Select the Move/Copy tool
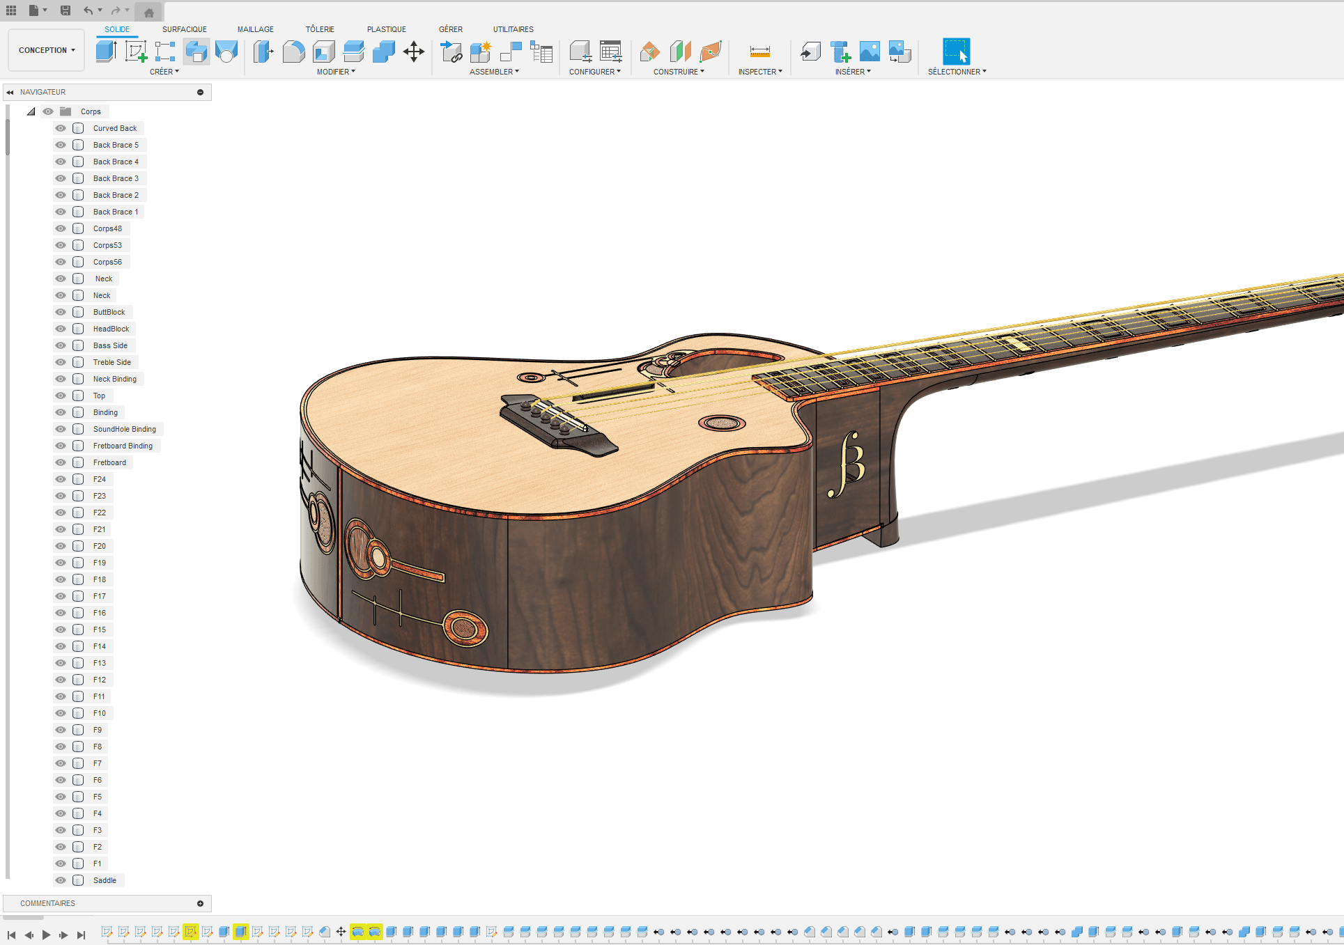 (414, 51)
